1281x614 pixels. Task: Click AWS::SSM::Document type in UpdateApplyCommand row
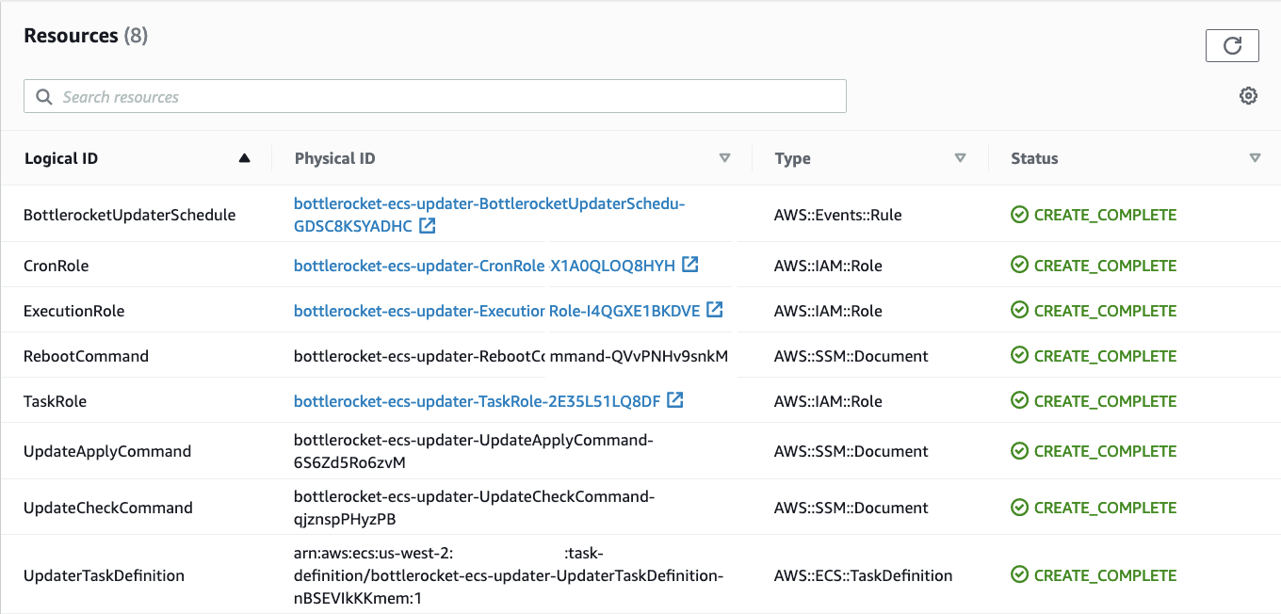coord(851,451)
